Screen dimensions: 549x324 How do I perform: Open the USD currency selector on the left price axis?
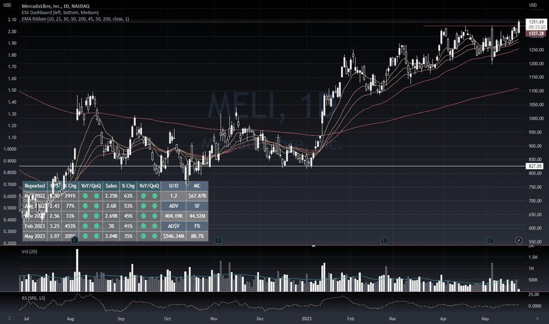[7, 5]
